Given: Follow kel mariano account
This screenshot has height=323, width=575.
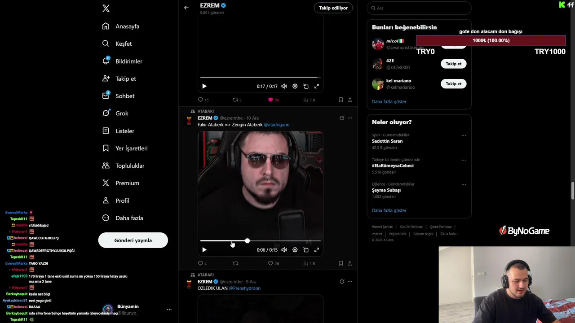Looking at the screenshot, I should point(453,84).
